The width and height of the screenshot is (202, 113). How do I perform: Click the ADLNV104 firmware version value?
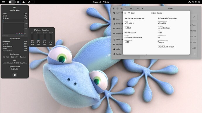pos(162,23)
